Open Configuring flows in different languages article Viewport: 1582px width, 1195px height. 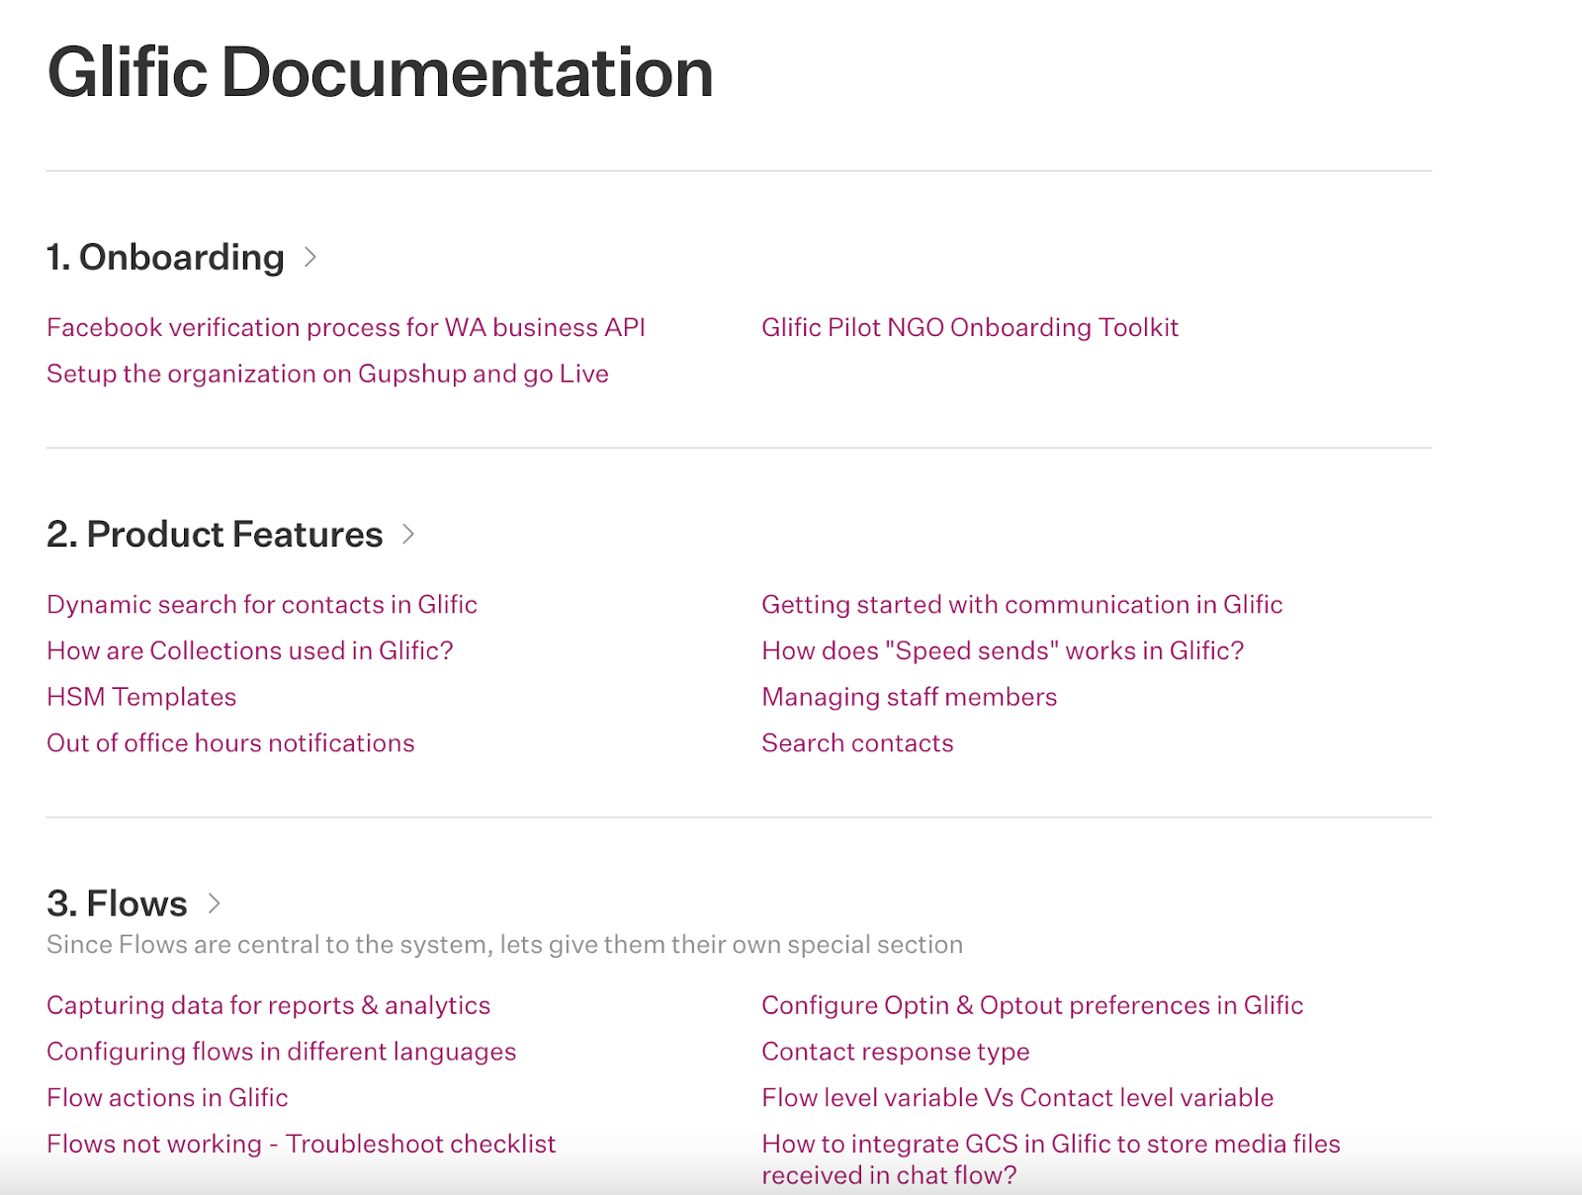click(282, 1052)
